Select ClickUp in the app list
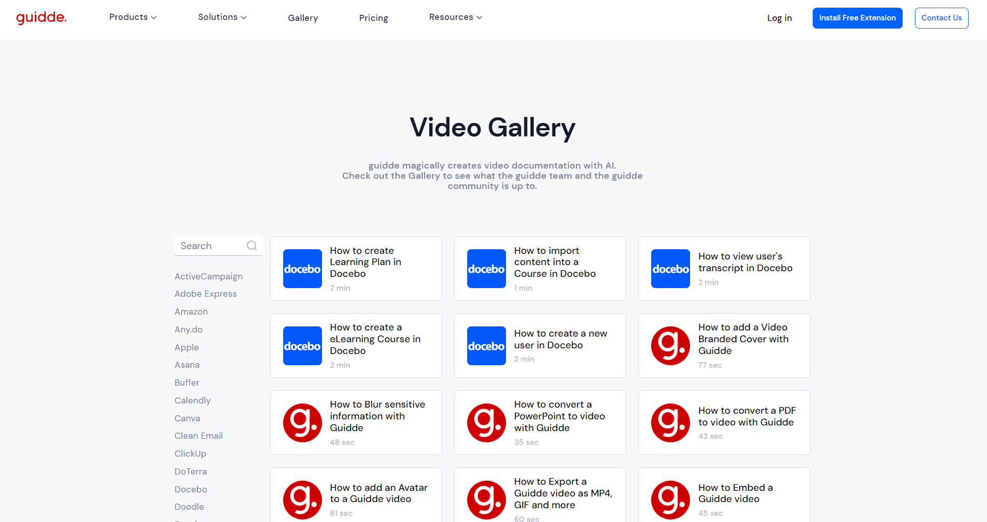 (190, 454)
